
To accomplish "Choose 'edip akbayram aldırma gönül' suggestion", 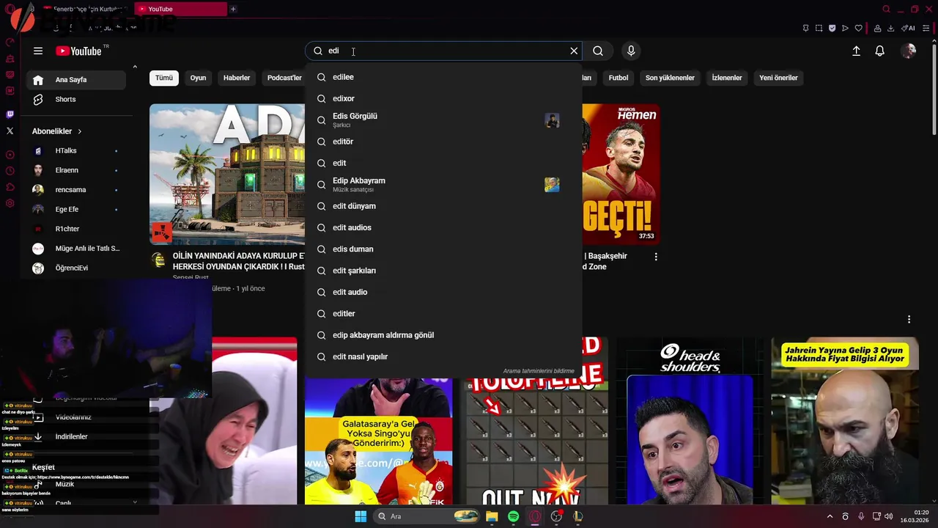I will coord(444,335).
